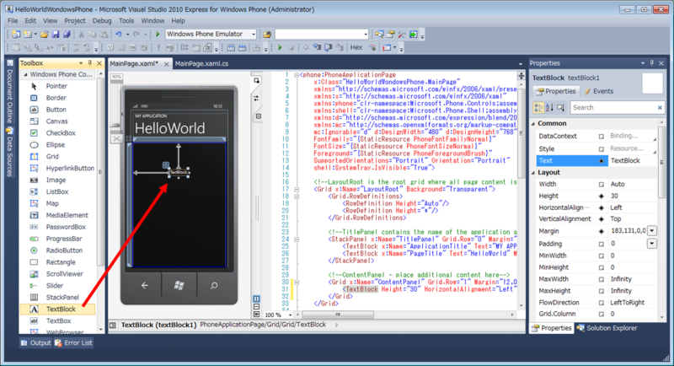
Task: Open the Document Outline side tab
Action: tap(10, 91)
